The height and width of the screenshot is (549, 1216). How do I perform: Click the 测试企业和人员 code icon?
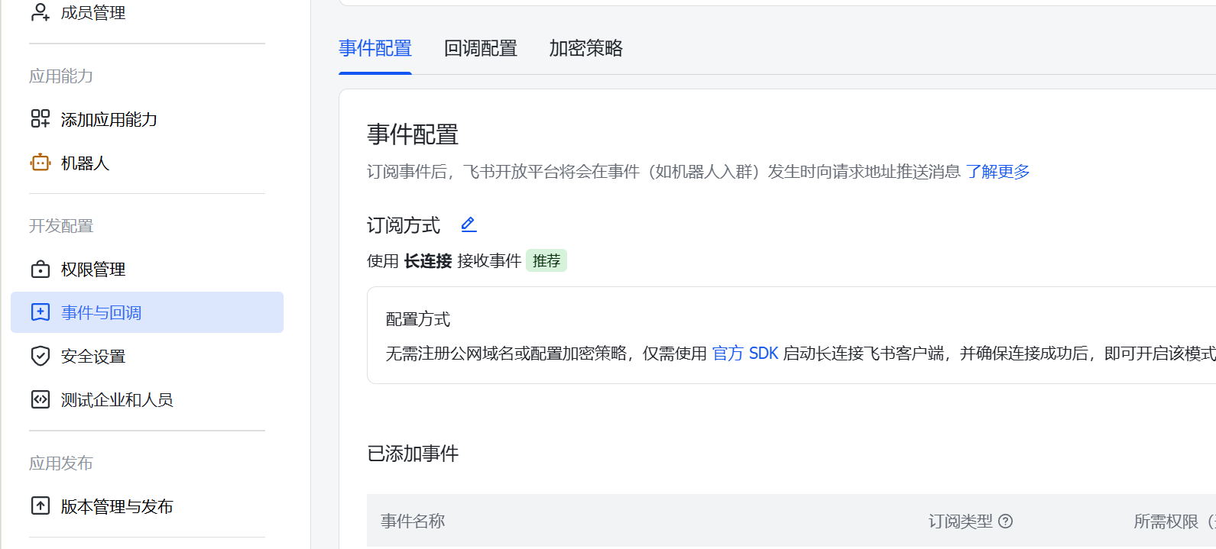point(40,399)
